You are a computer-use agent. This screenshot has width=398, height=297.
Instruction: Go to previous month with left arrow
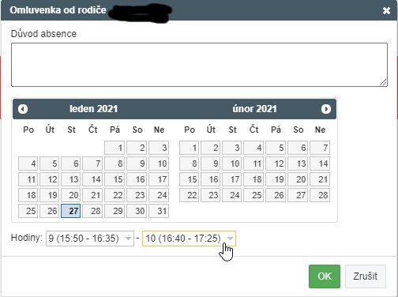pyautogui.click(x=23, y=109)
